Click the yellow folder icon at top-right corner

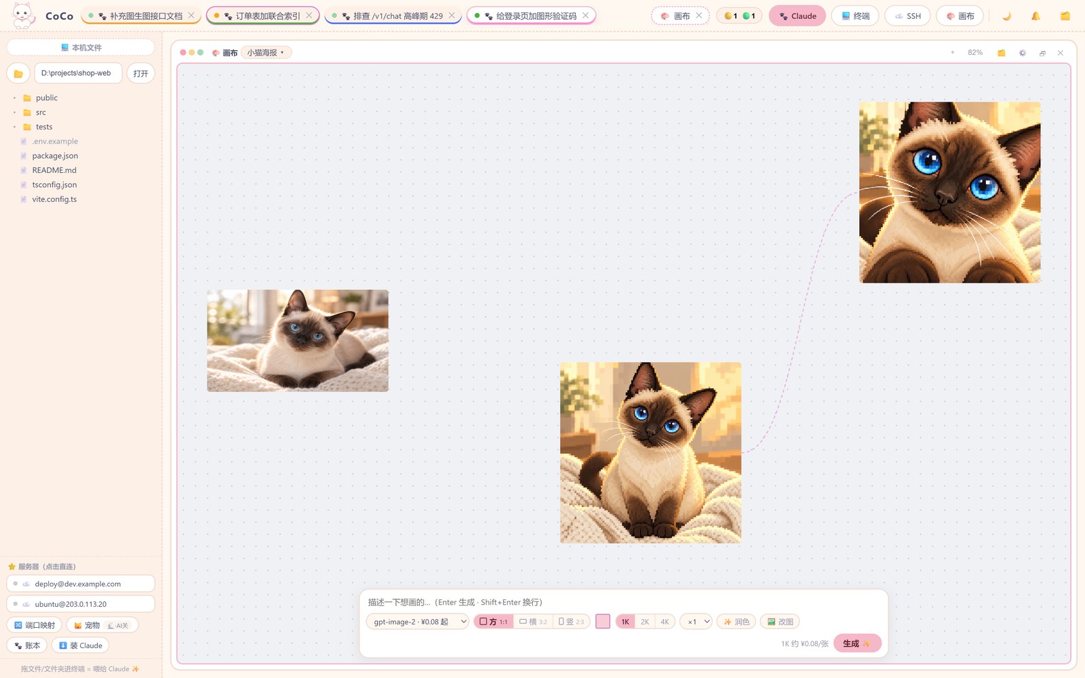(x=1065, y=16)
